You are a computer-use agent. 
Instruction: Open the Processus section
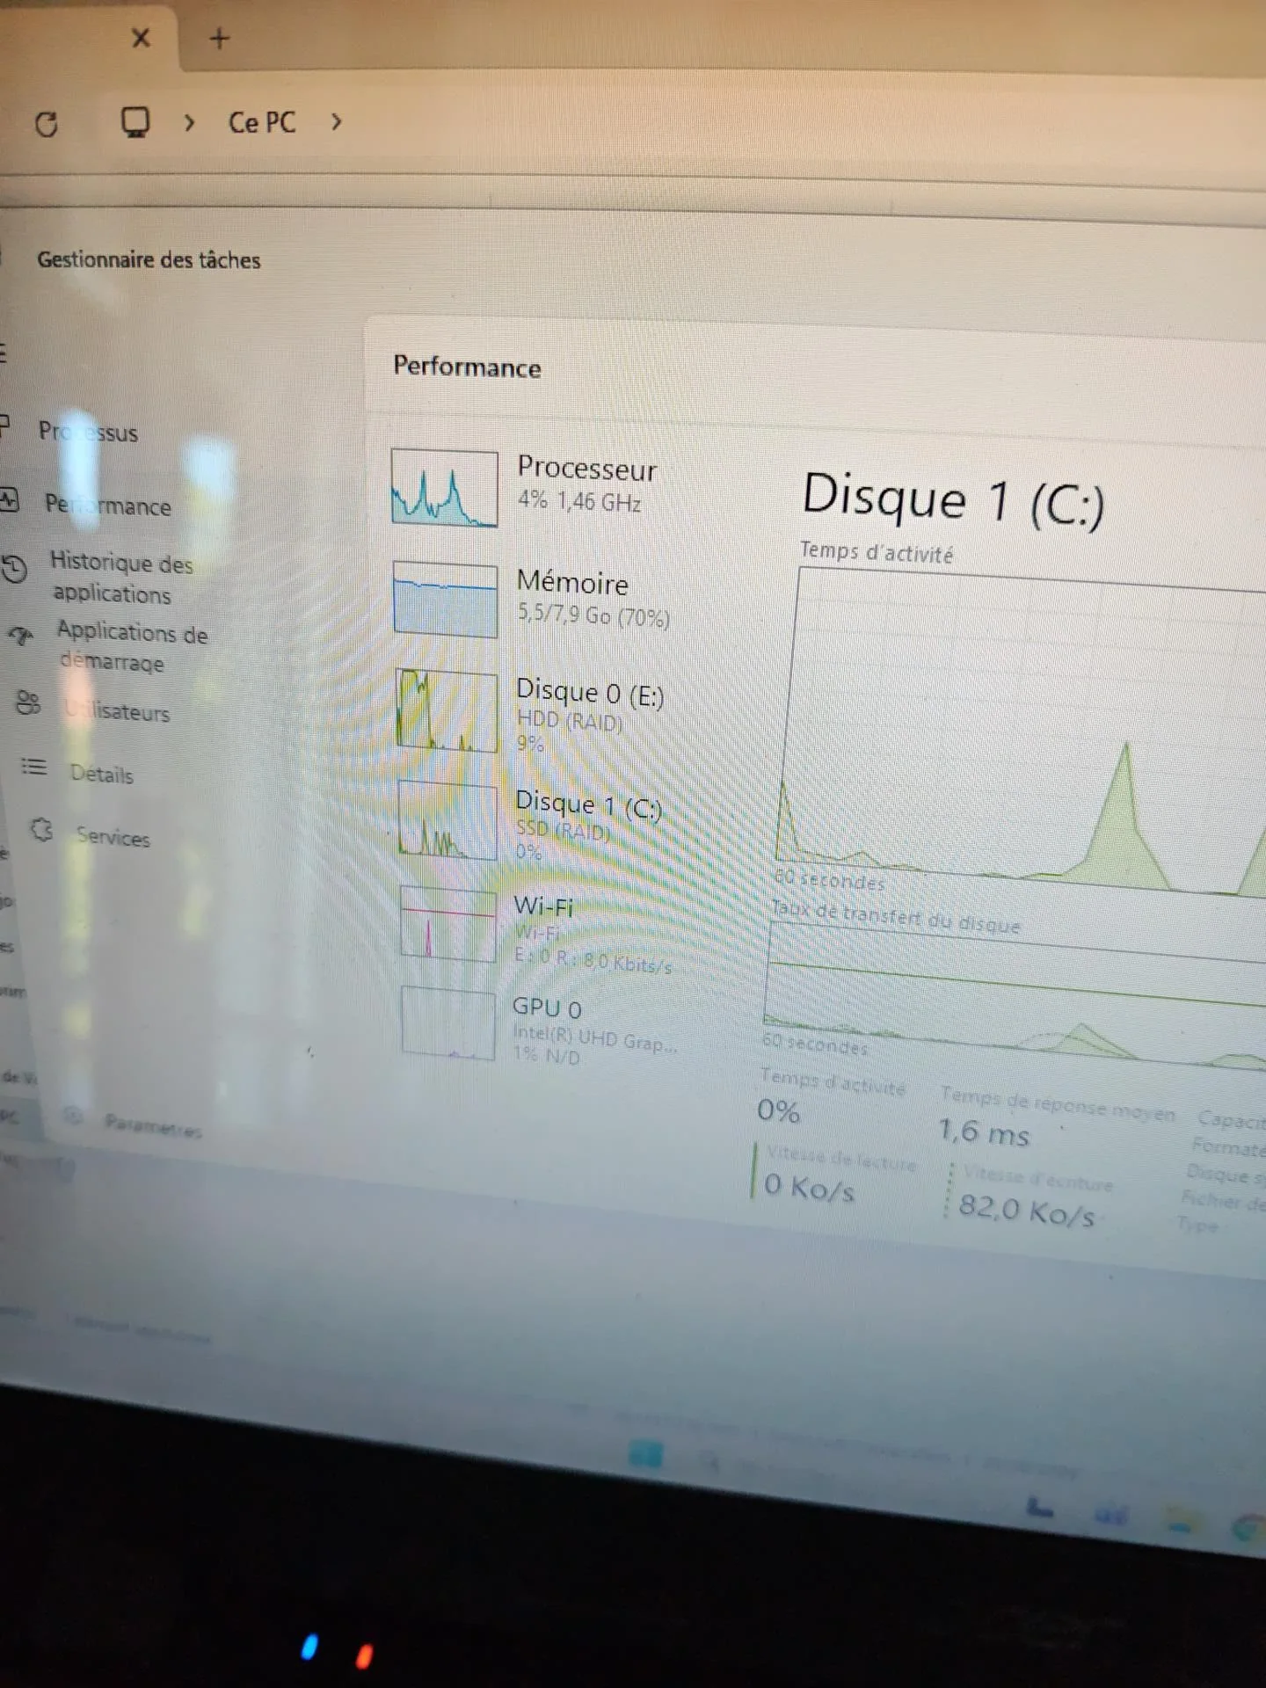(x=88, y=432)
